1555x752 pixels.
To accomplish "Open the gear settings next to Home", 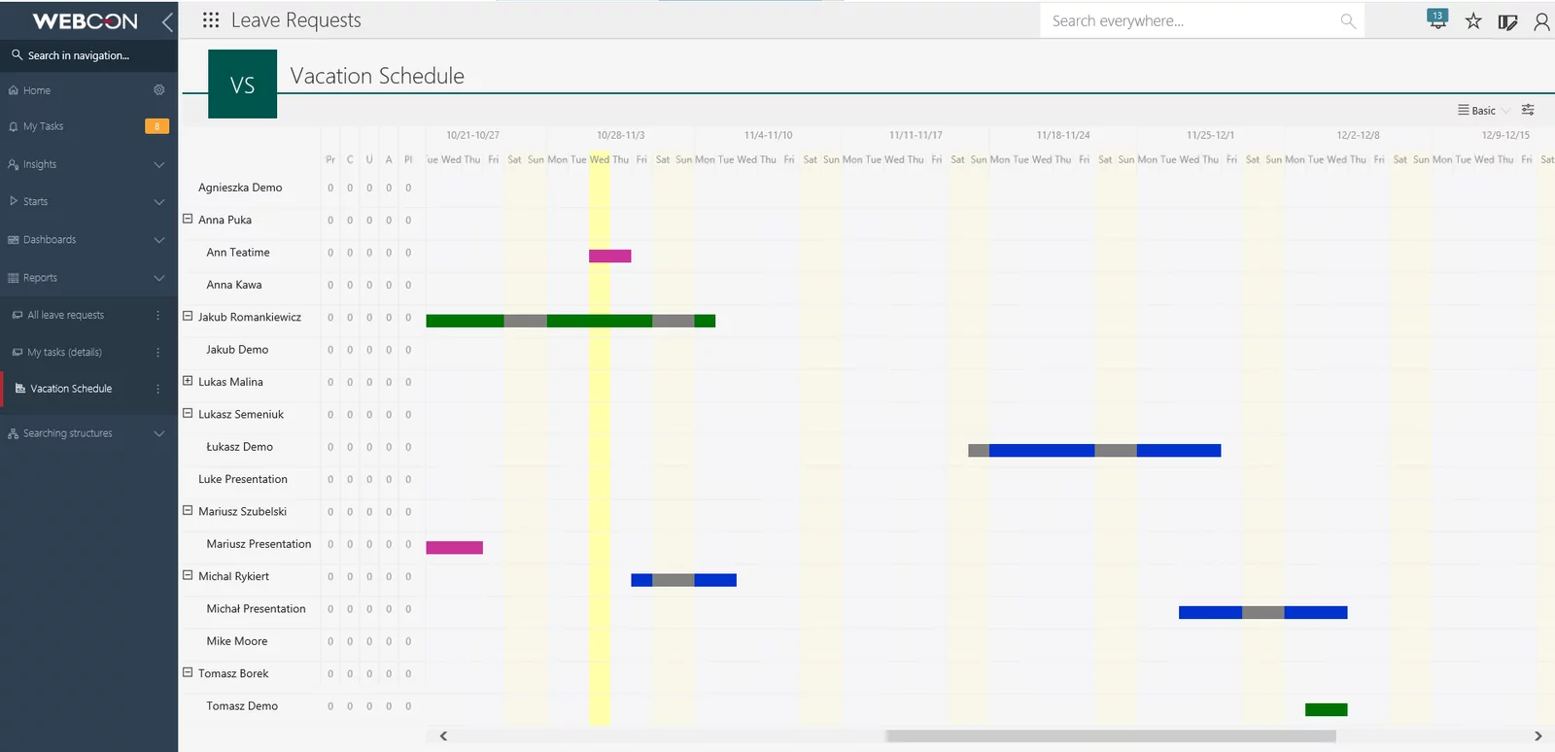I will 159,90.
